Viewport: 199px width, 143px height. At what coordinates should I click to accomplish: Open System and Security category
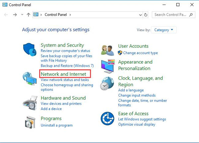click(x=62, y=45)
